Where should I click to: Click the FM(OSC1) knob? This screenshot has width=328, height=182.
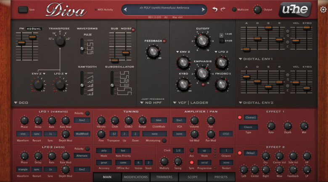[222, 84]
